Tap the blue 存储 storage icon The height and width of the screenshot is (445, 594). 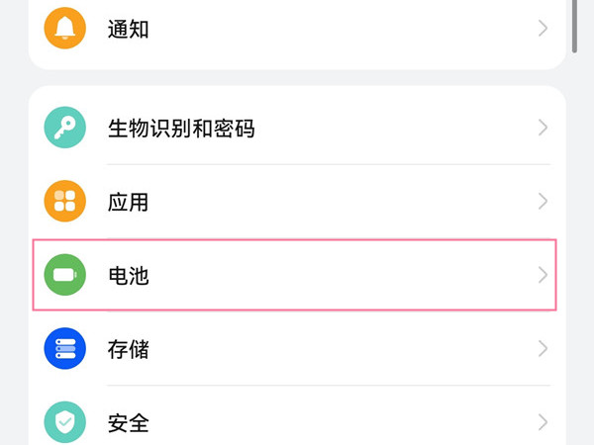pos(65,349)
